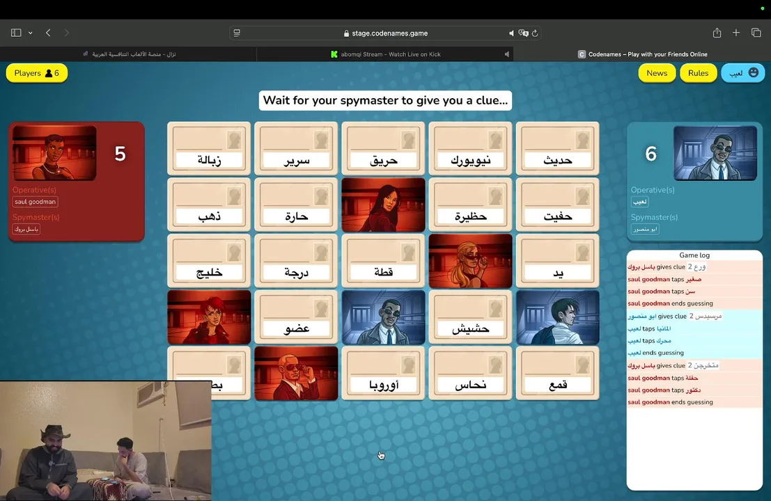Select blue operative لعيب tag
The image size is (771, 501).
(639, 202)
